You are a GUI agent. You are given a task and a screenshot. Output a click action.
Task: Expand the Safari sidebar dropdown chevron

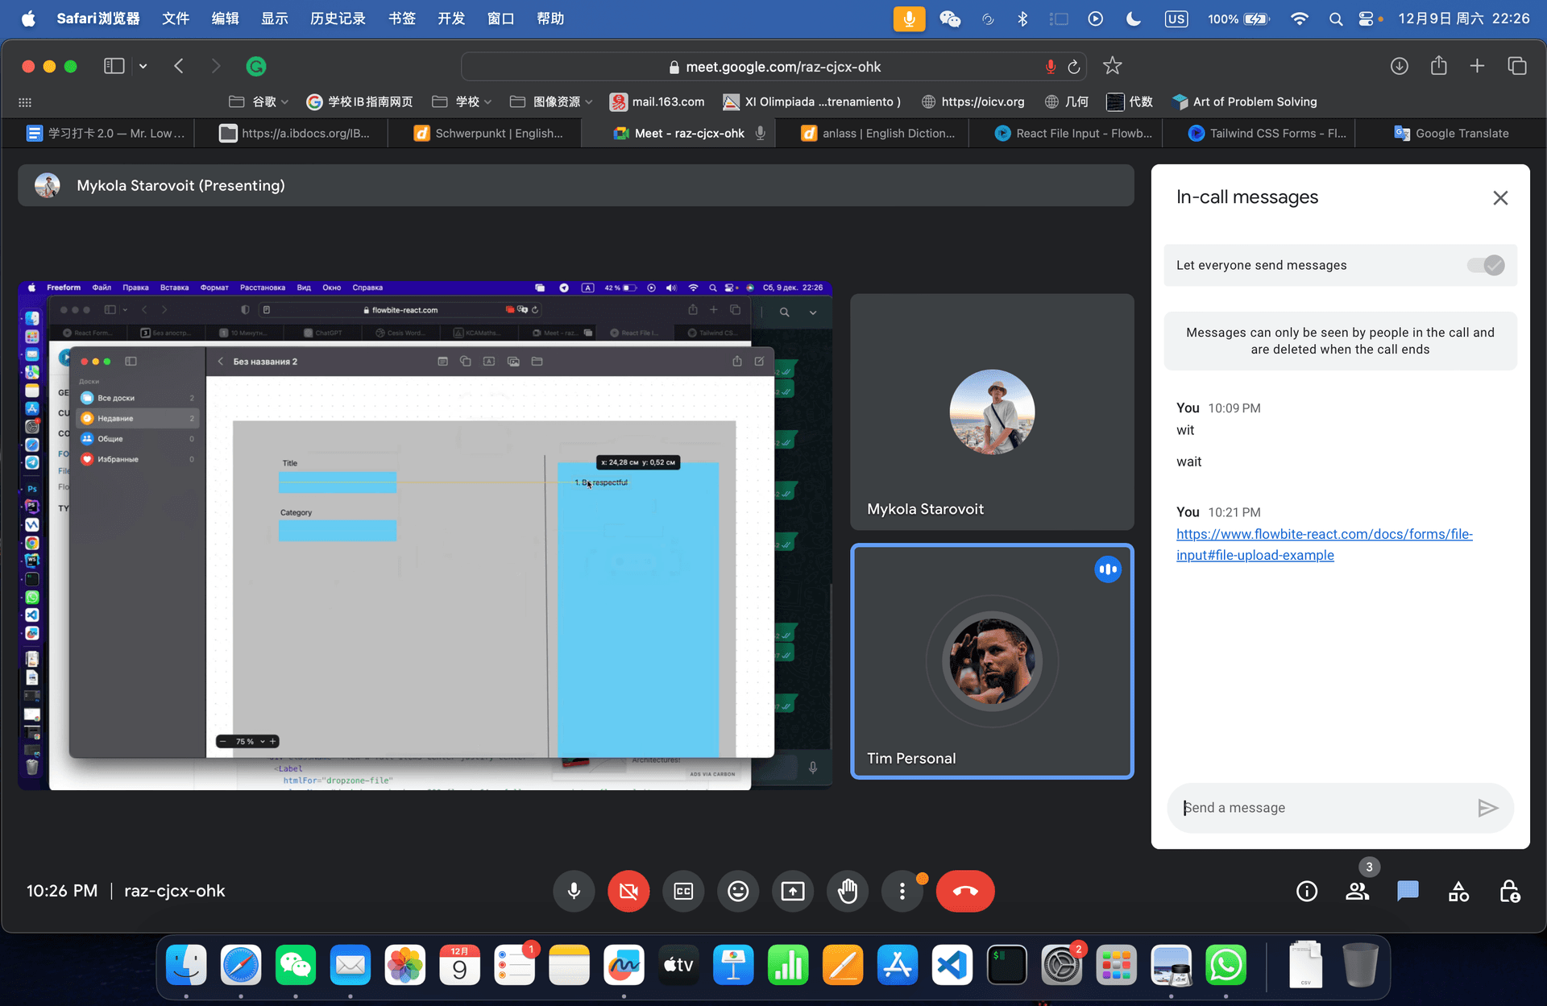143,66
